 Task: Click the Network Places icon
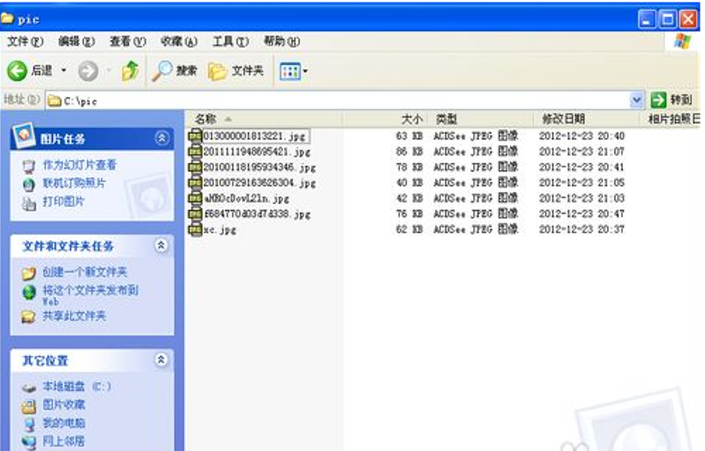pos(29,442)
